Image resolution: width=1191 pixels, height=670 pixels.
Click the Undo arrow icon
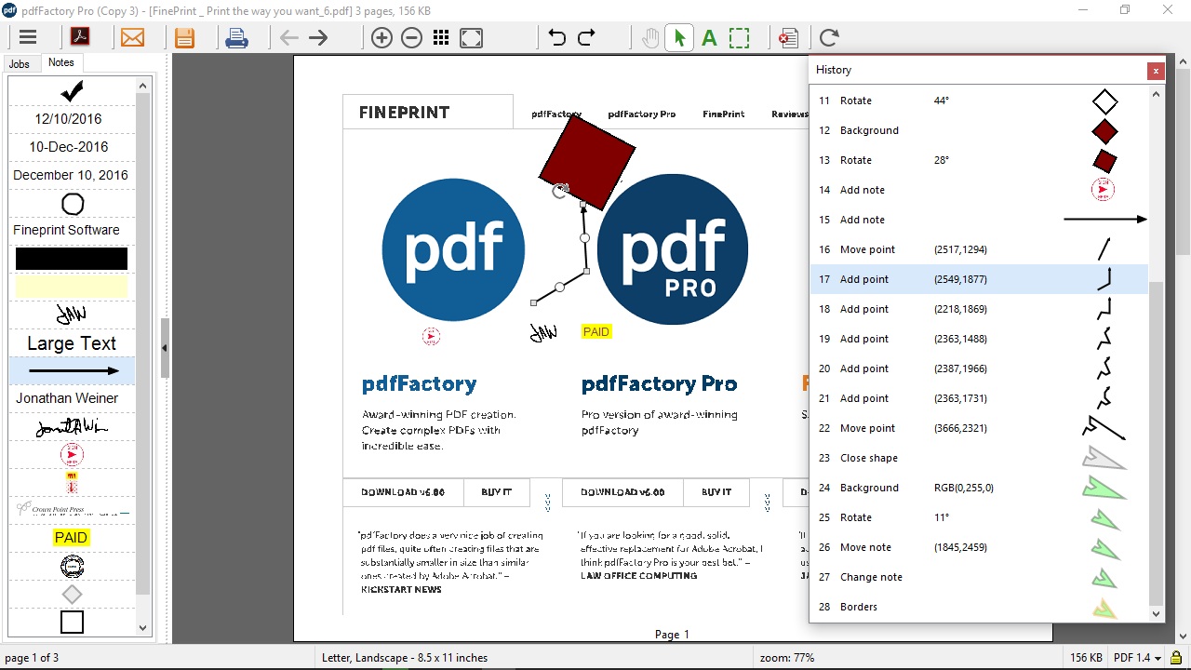click(x=558, y=37)
